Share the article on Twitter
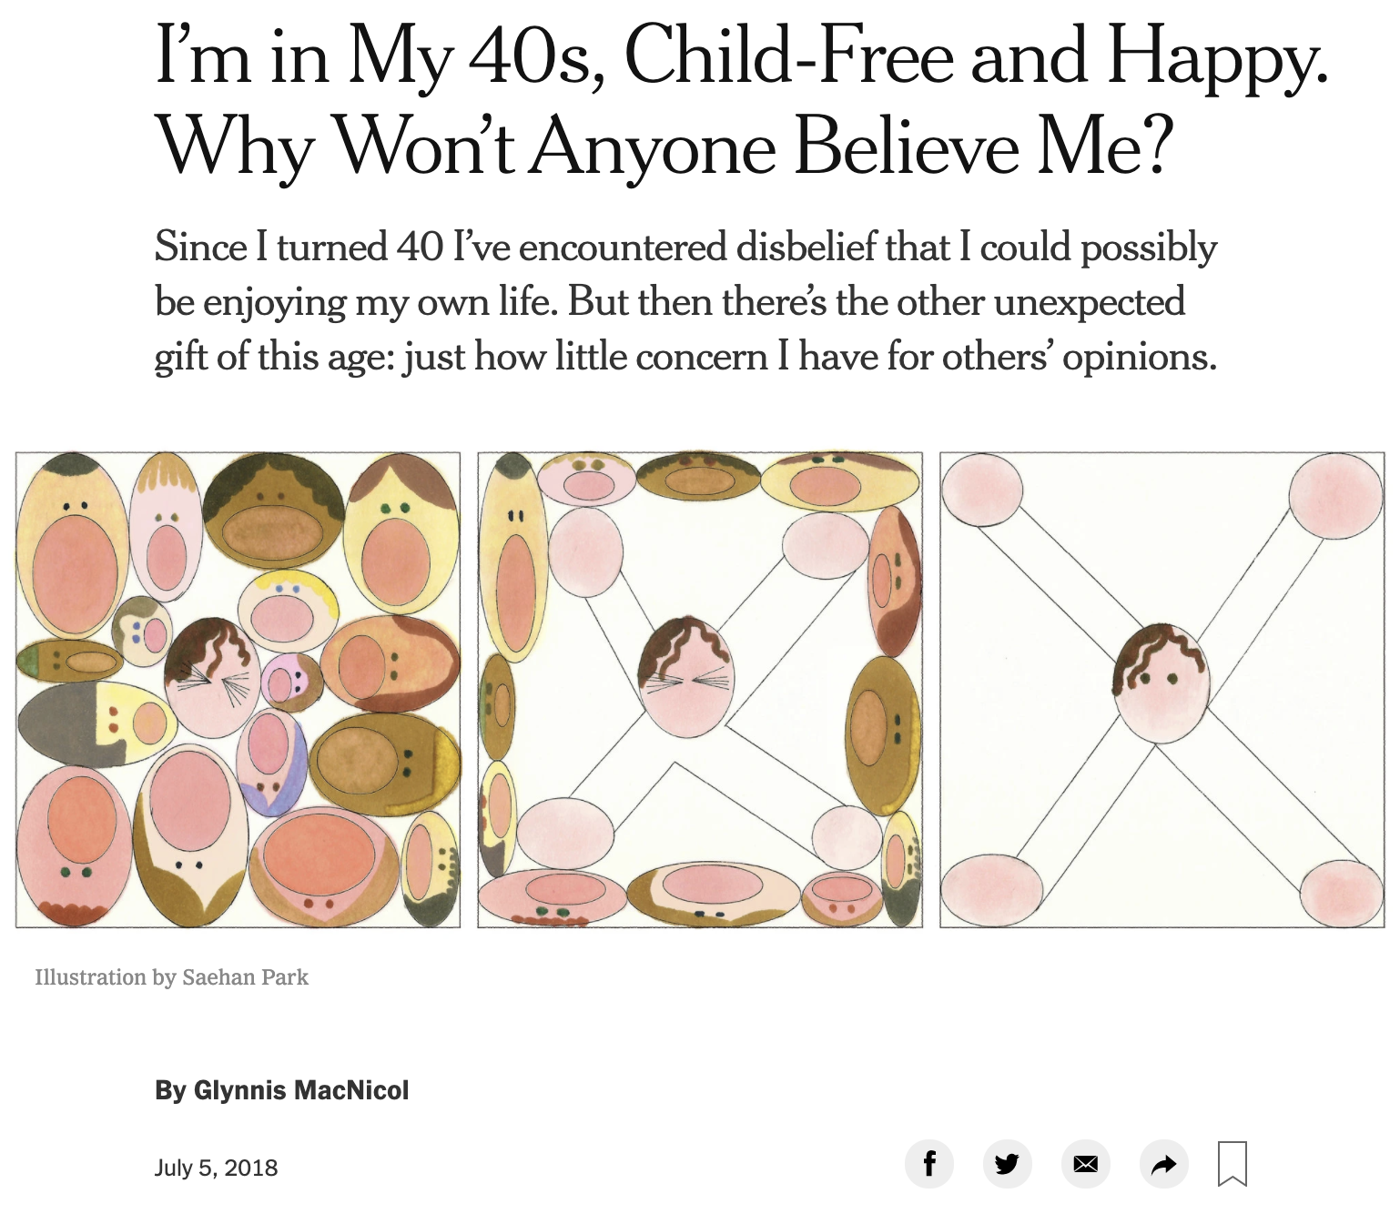 tap(1007, 1164)
